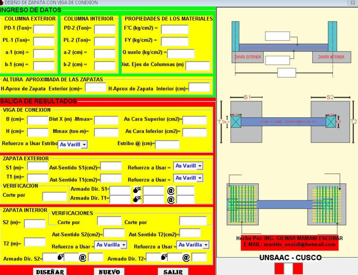Expand Refuerzo a Usar dropdown for T1
Viewport: 358px width, 275px height.
200,178
